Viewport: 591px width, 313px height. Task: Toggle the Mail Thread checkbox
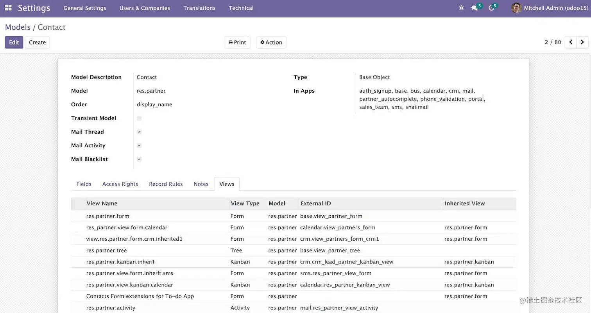coord(139,132)
